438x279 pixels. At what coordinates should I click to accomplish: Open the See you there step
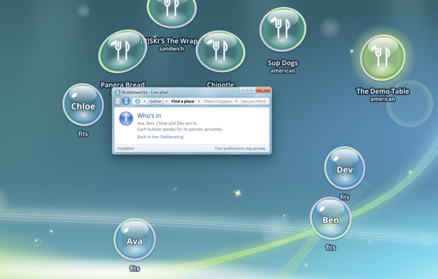(x=254, y=101)
